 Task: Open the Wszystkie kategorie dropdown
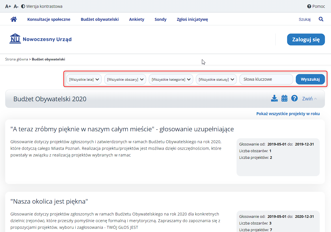171,79
